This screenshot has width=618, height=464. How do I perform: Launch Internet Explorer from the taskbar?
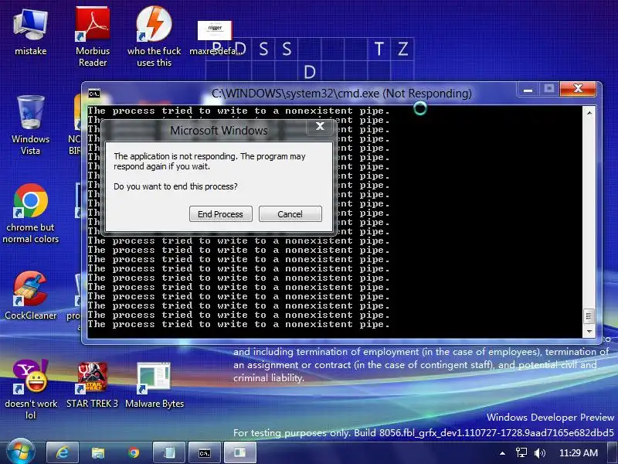pyautogui.click(x=63, y=452)
